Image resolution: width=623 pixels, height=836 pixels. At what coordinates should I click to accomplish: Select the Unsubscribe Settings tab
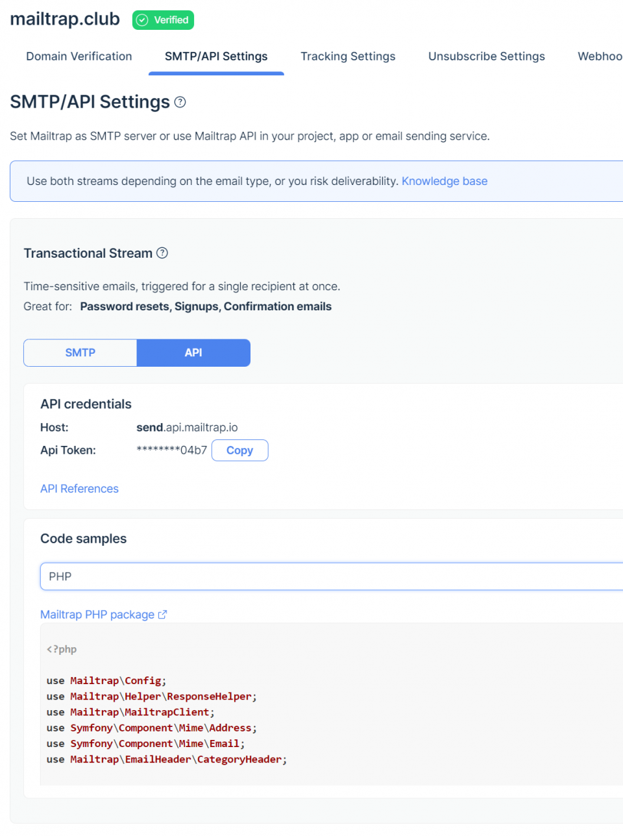coord(486,56)
